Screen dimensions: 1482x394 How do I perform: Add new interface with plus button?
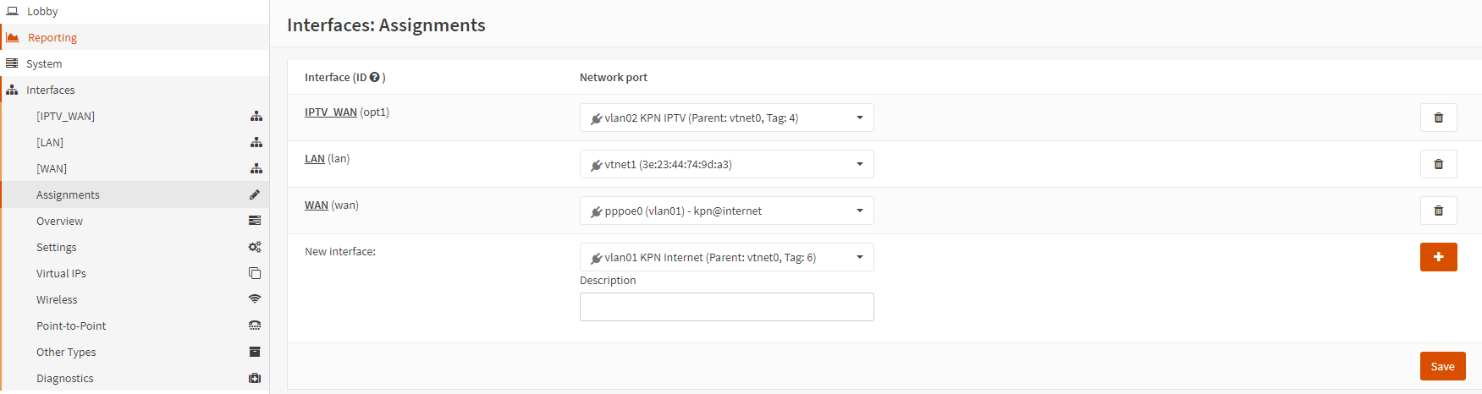click(1438, 257)
